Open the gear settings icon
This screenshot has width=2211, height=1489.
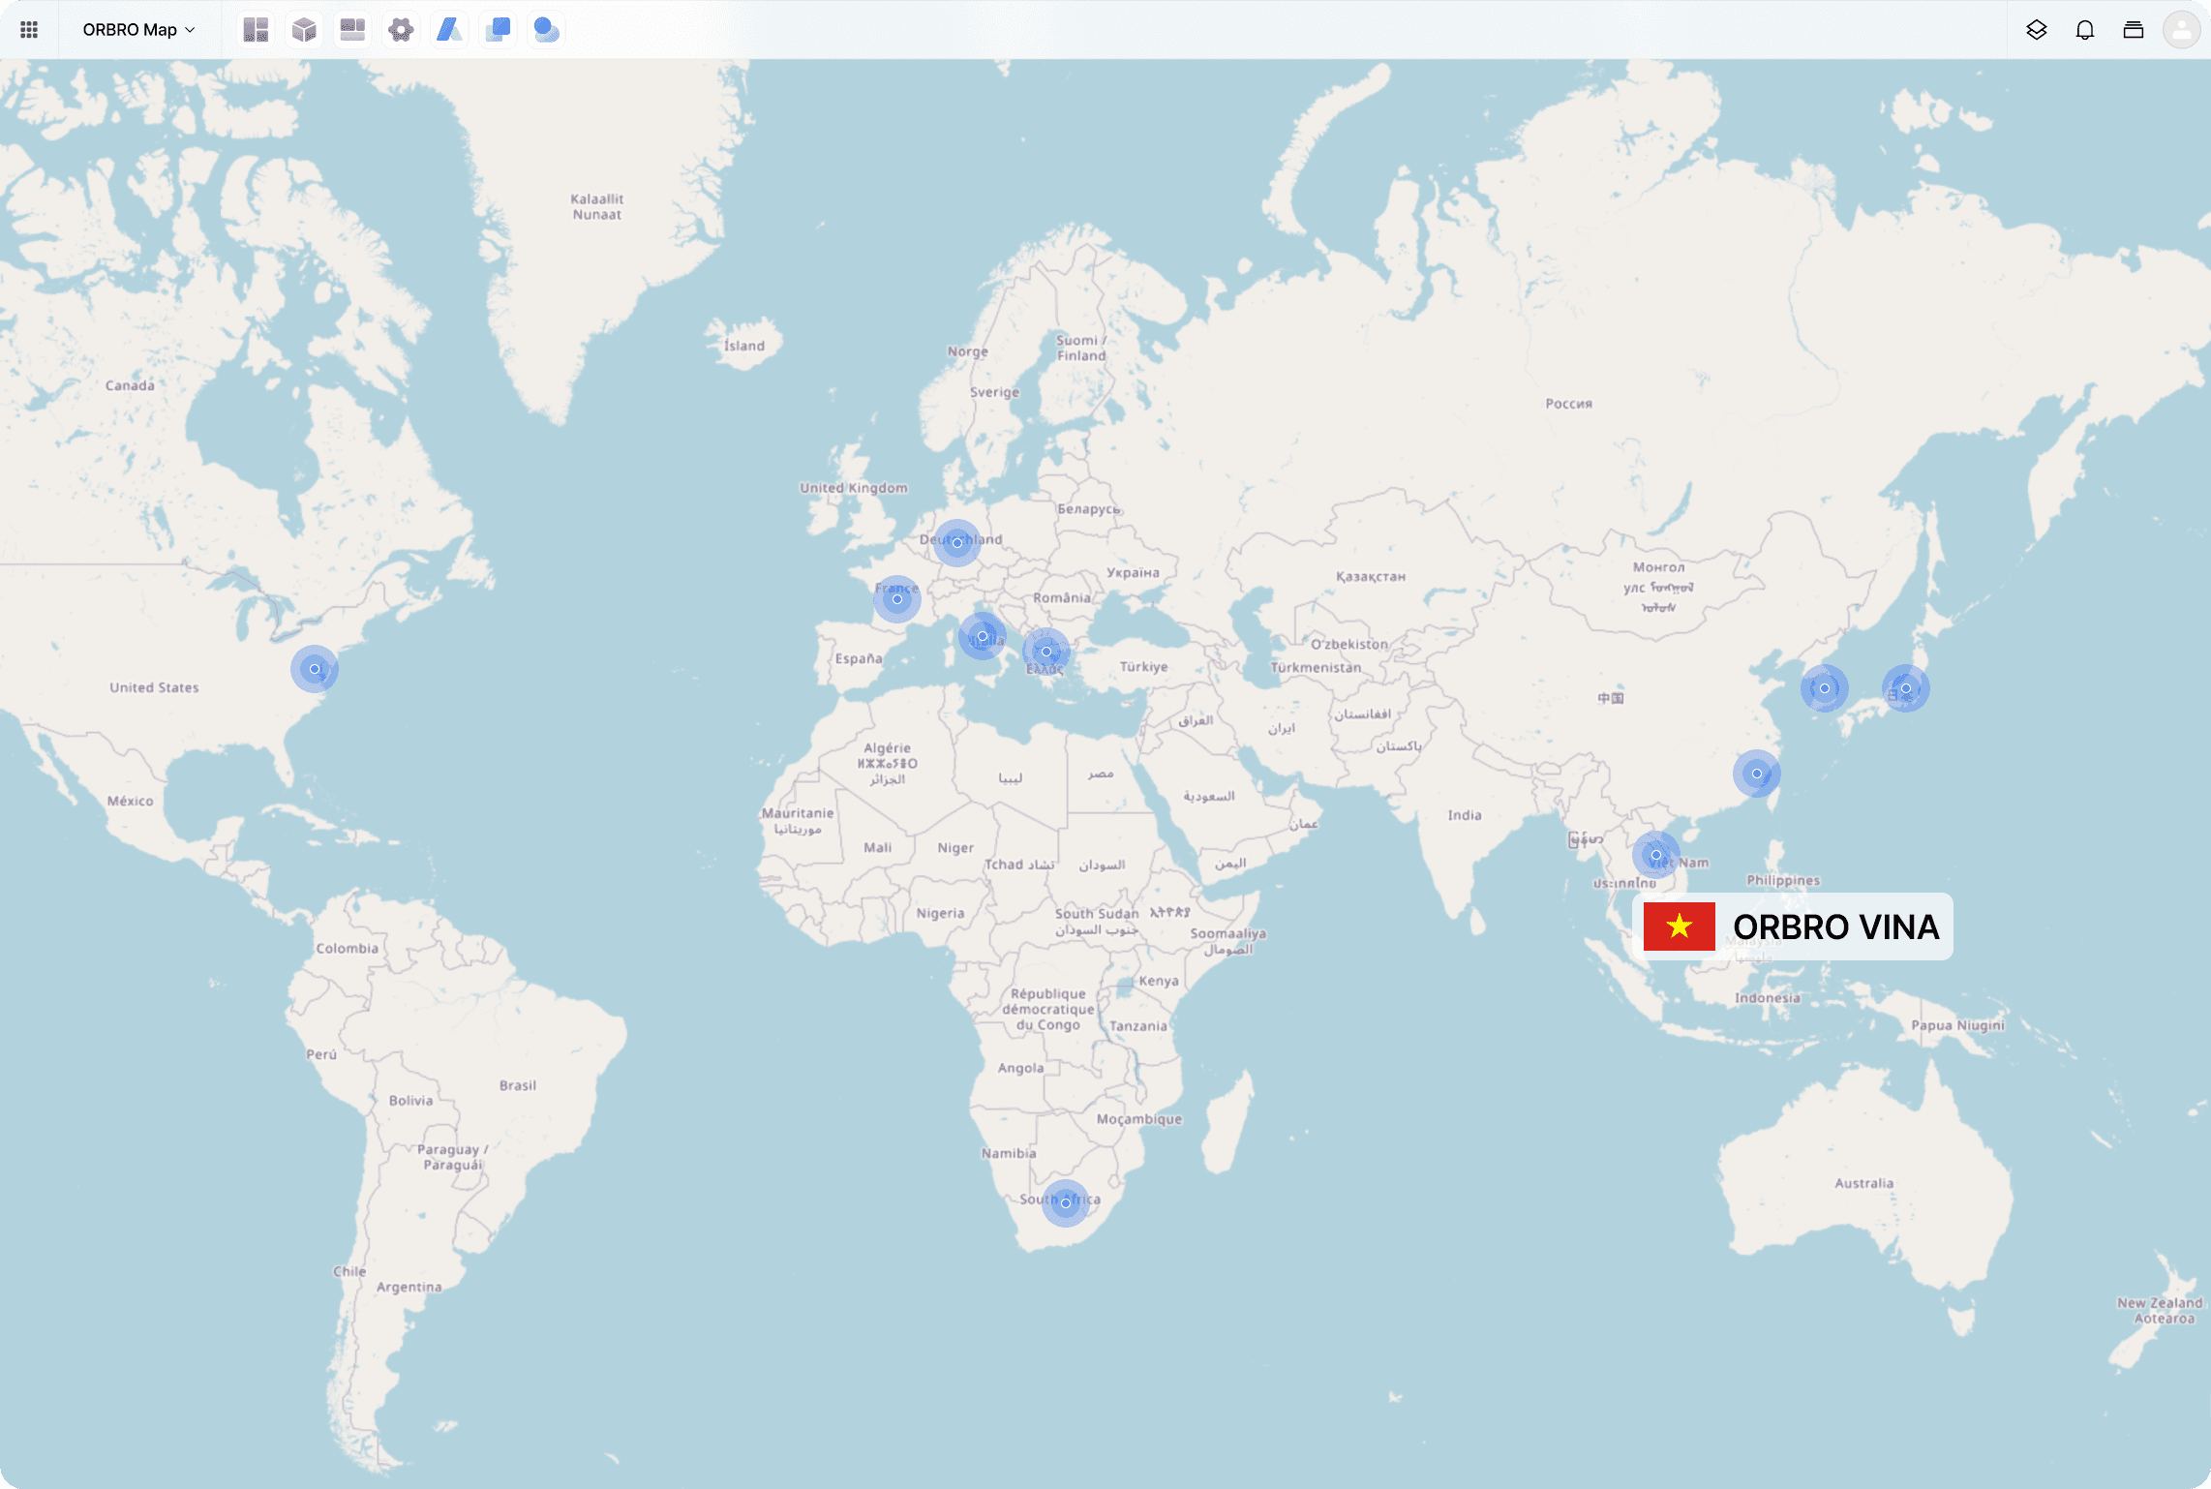[x=401, y=30]
